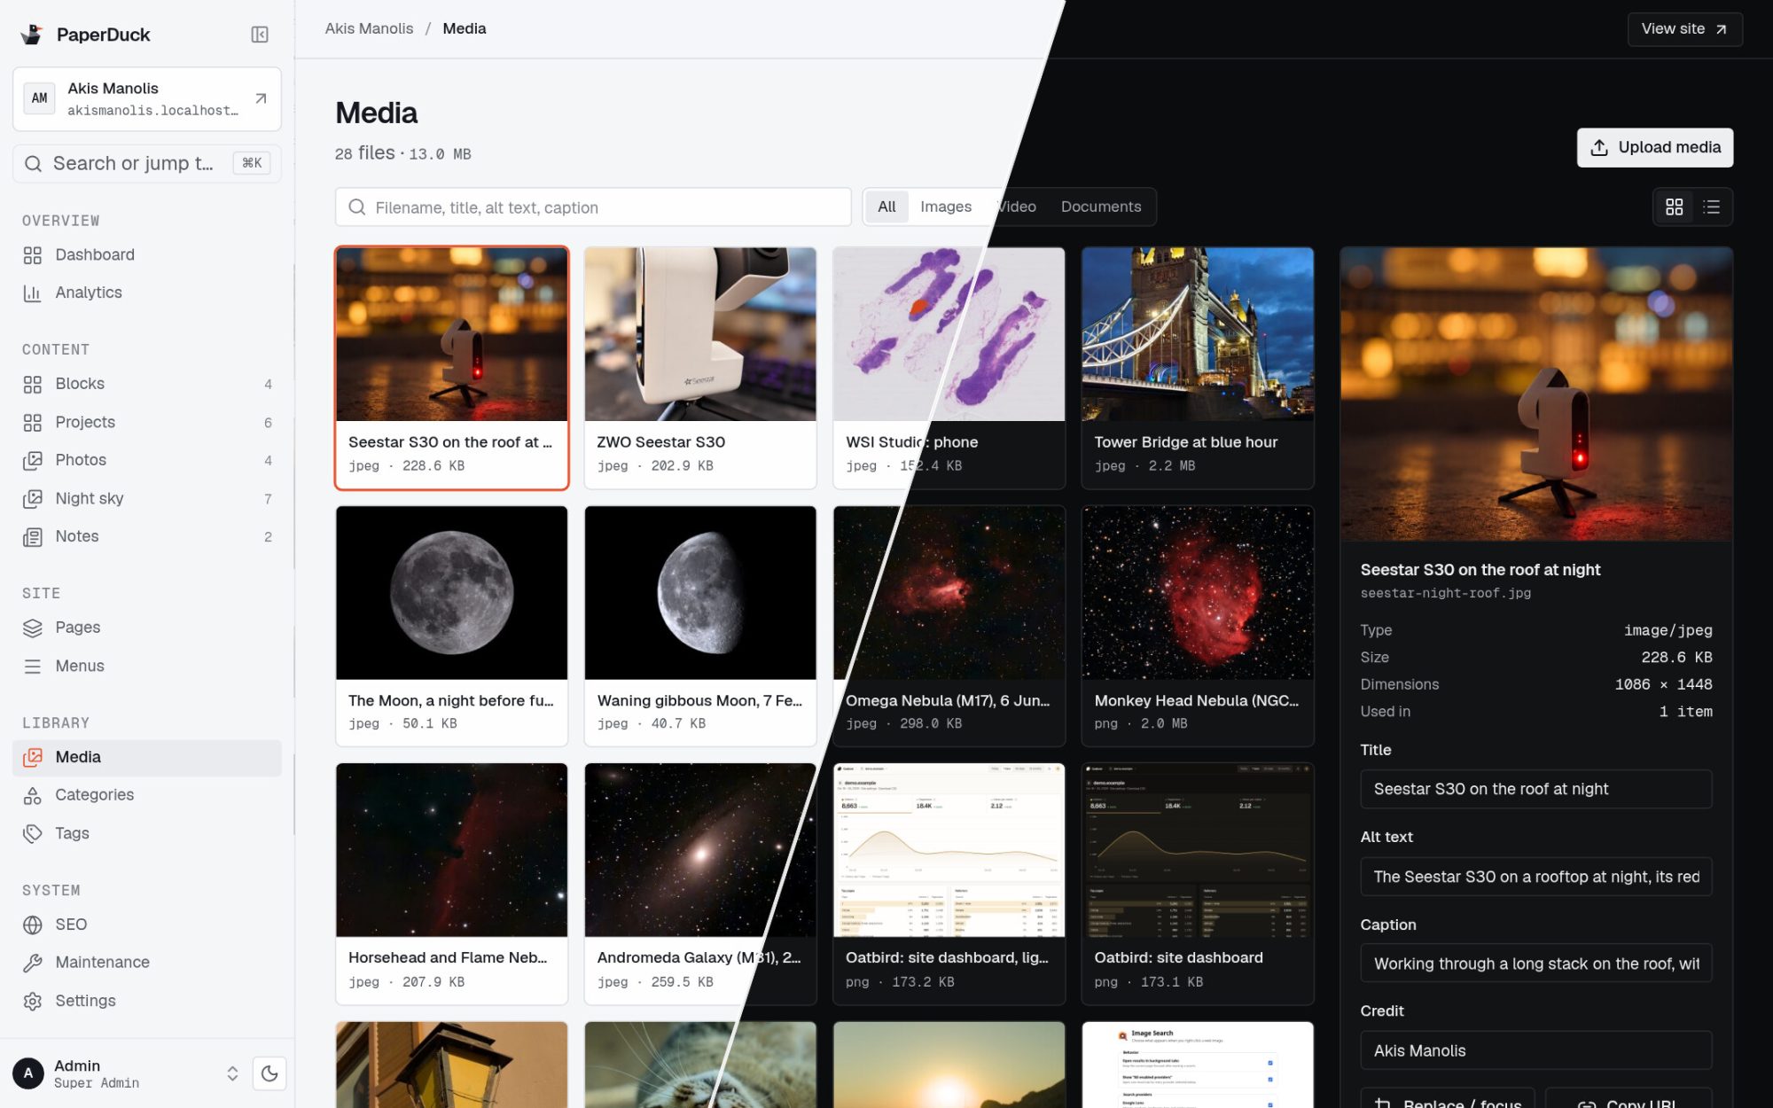1773x1108 pixels.
Task: Click the Categories shapes icon
Action: click(33, 795)
